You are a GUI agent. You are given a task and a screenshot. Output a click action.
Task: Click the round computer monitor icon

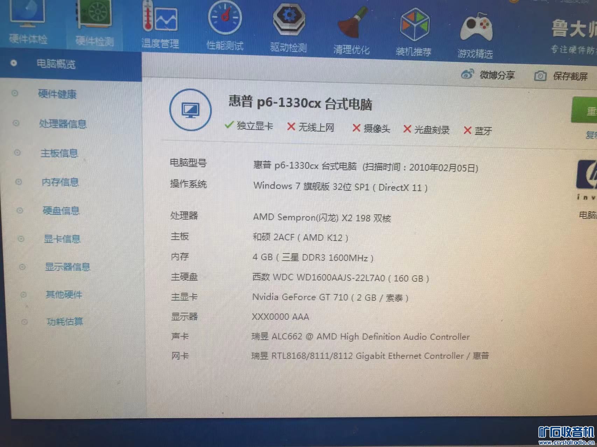pos(190,110)
